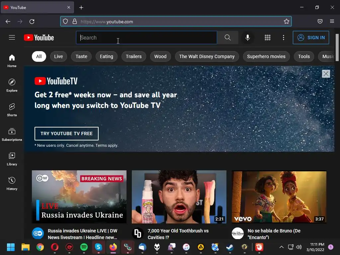340x255 pixels.
Task: Open Skype from taskbar
Action: point(98,247)
